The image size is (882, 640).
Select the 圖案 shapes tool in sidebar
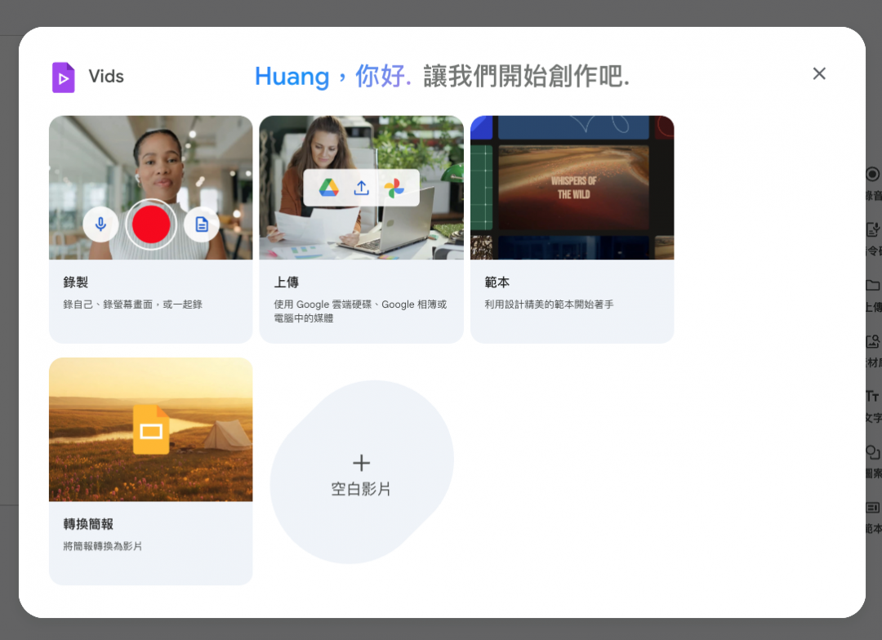[x=872, y=453]
